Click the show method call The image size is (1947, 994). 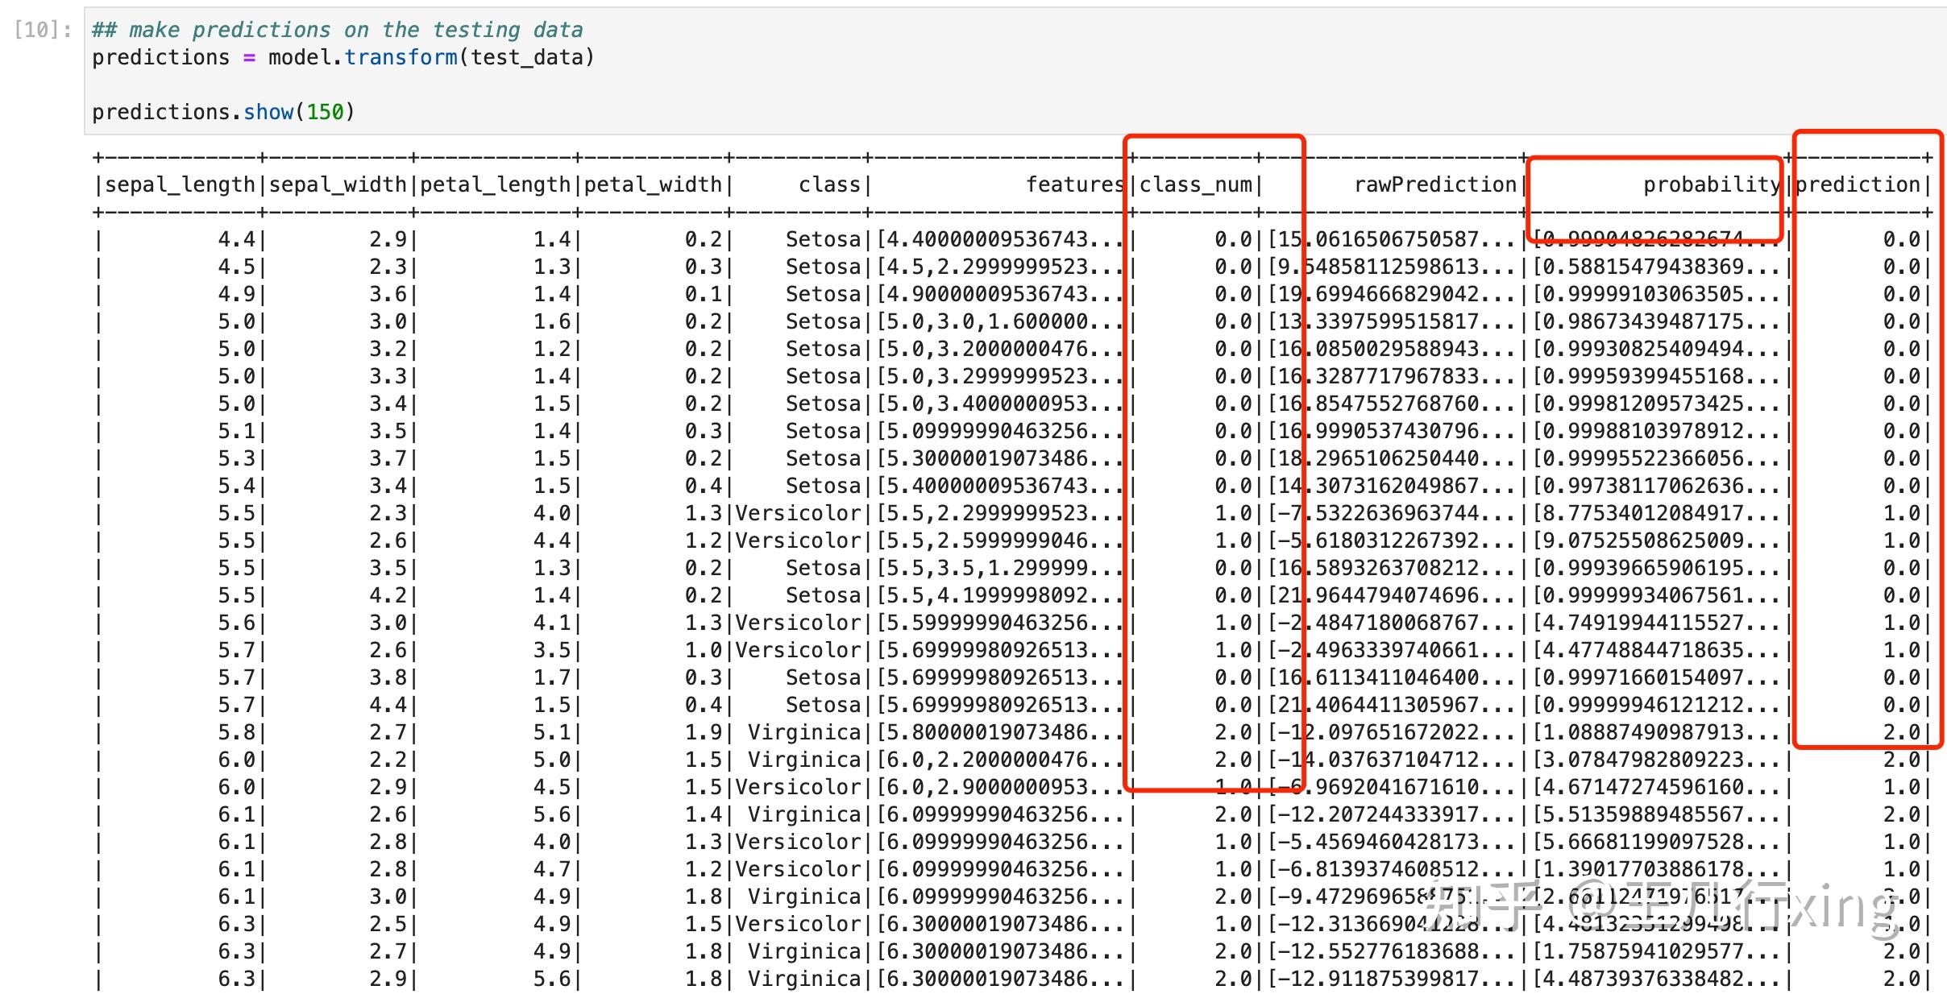point(268,112)
